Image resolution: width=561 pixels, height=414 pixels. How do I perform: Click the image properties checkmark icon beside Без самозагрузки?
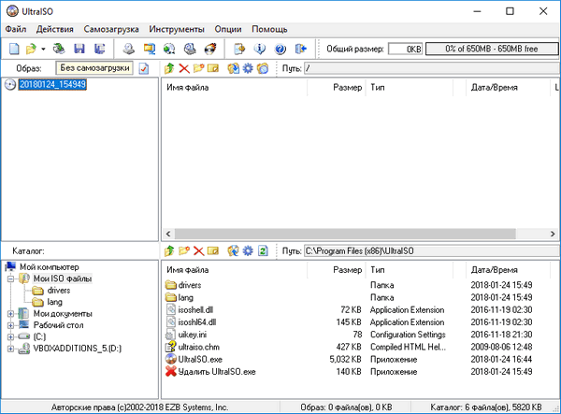pos(144,68)
